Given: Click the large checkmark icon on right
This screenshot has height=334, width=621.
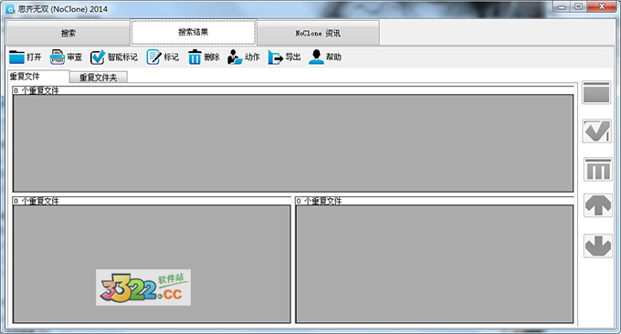Looking at the screenshot, I should coord(597,131).
